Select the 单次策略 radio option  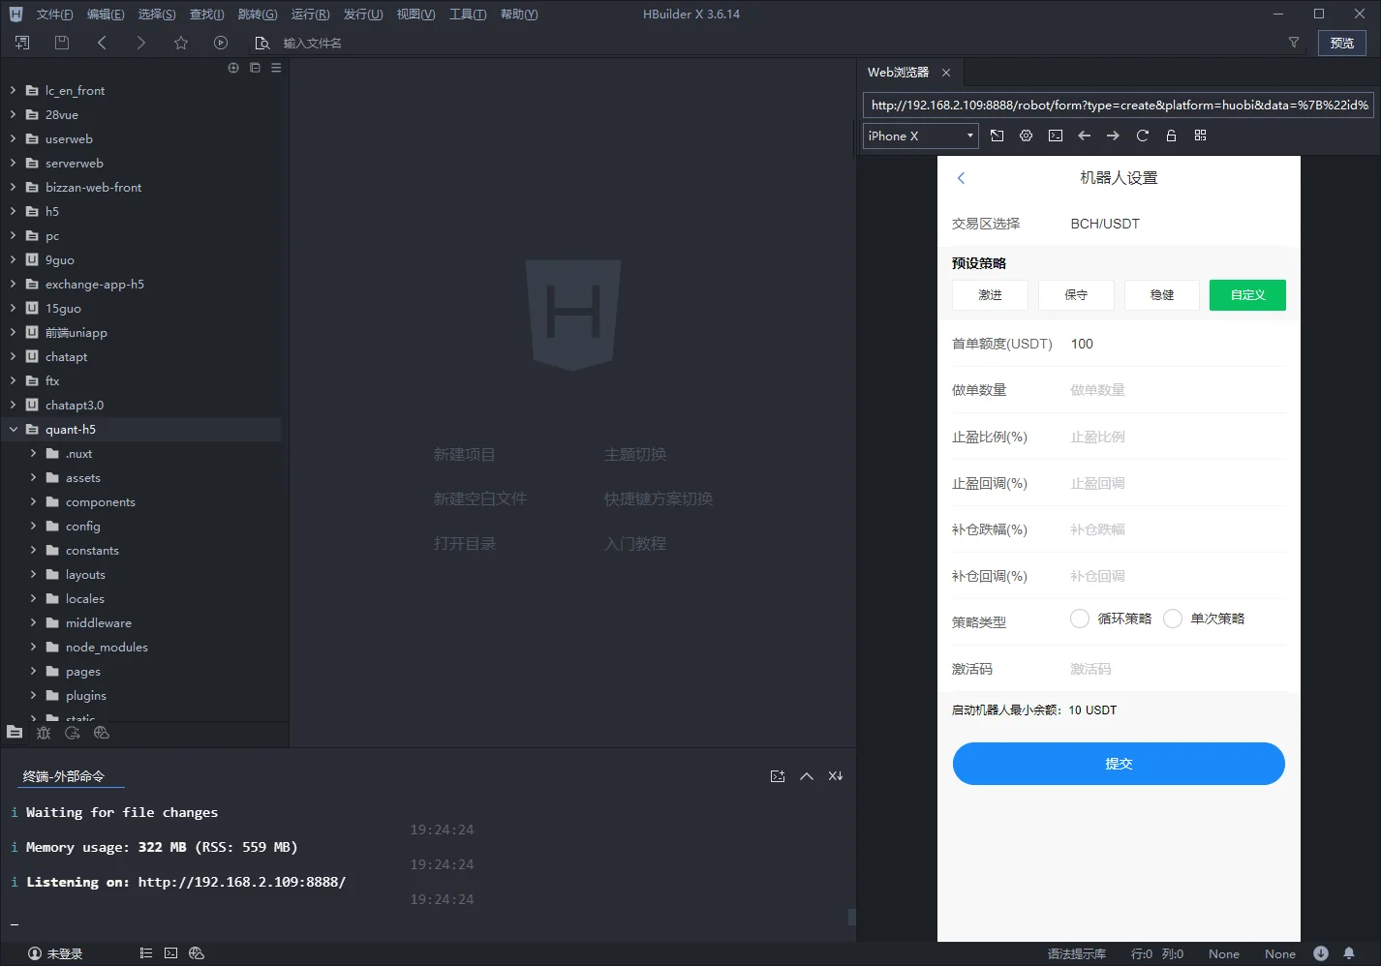pyautogui.click(x=1173, y=619)
